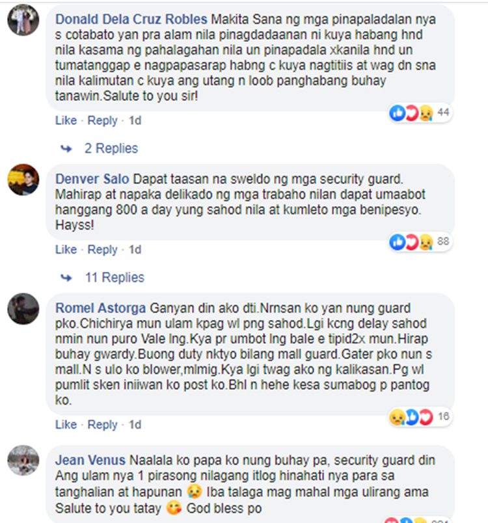Reply to Romel Astorga's comment
This screenshot has width=488, height=523.
click(x=102, y=425)
